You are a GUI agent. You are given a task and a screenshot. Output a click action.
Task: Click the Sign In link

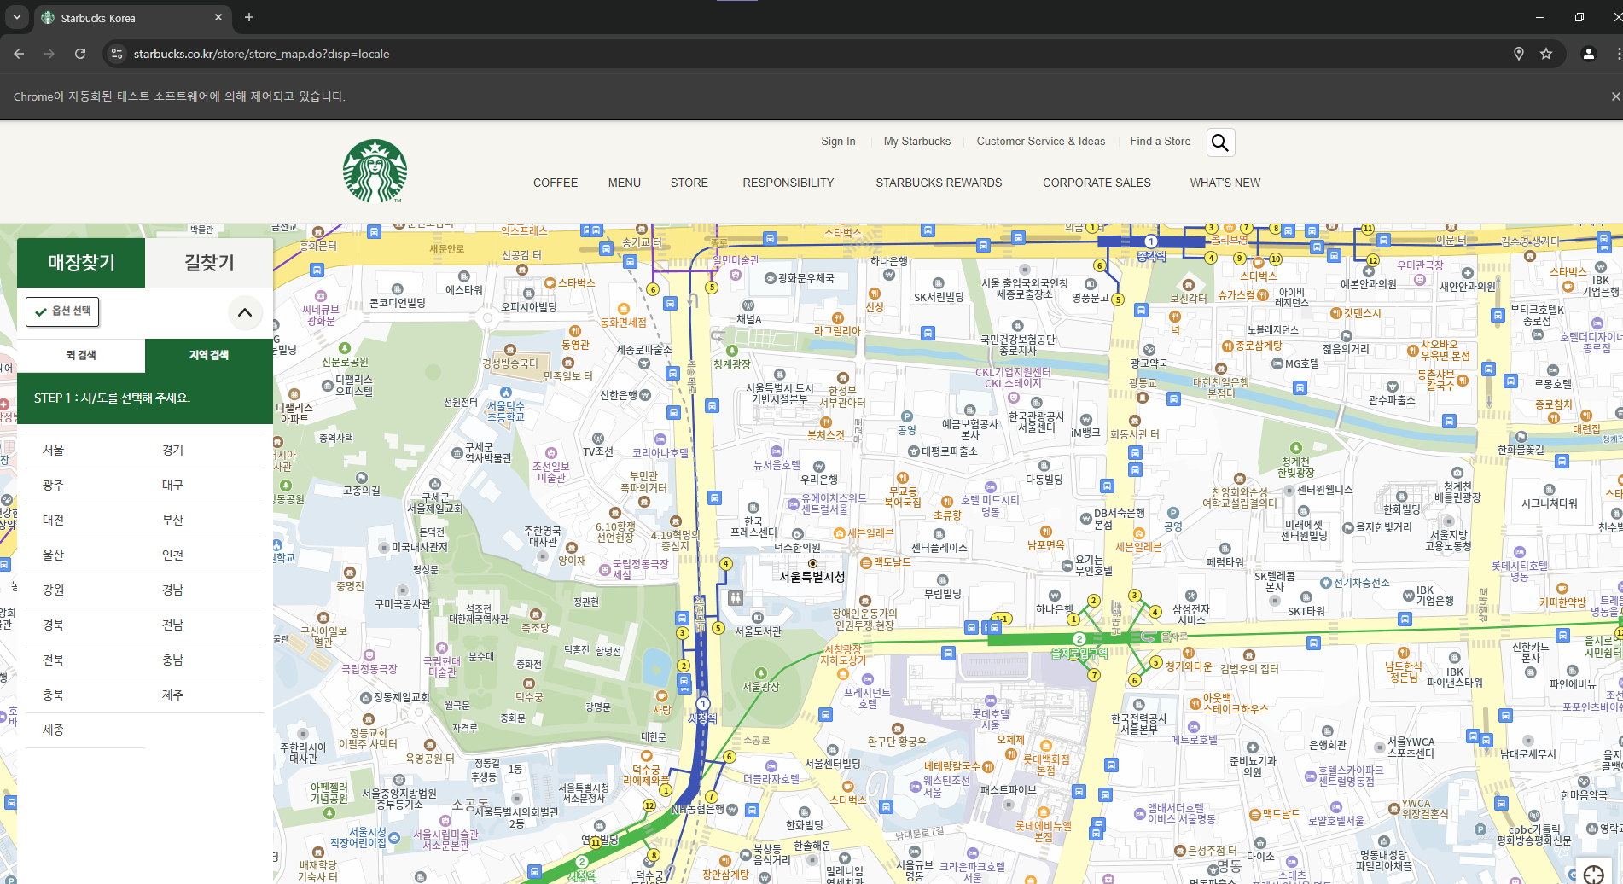pyautogui.click(x=838, y=142)
